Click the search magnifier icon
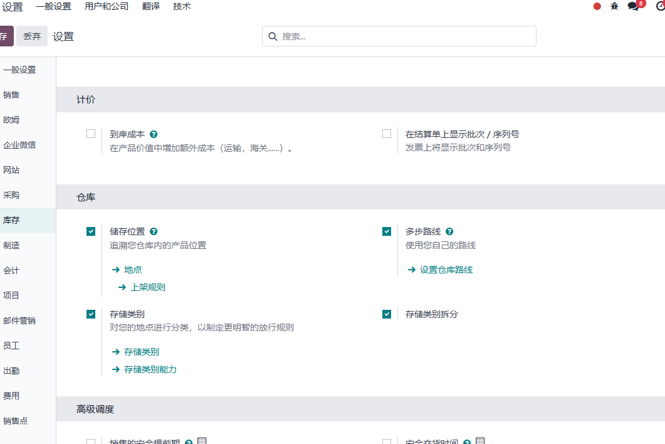Screen dimensions: 665x444 273,36
